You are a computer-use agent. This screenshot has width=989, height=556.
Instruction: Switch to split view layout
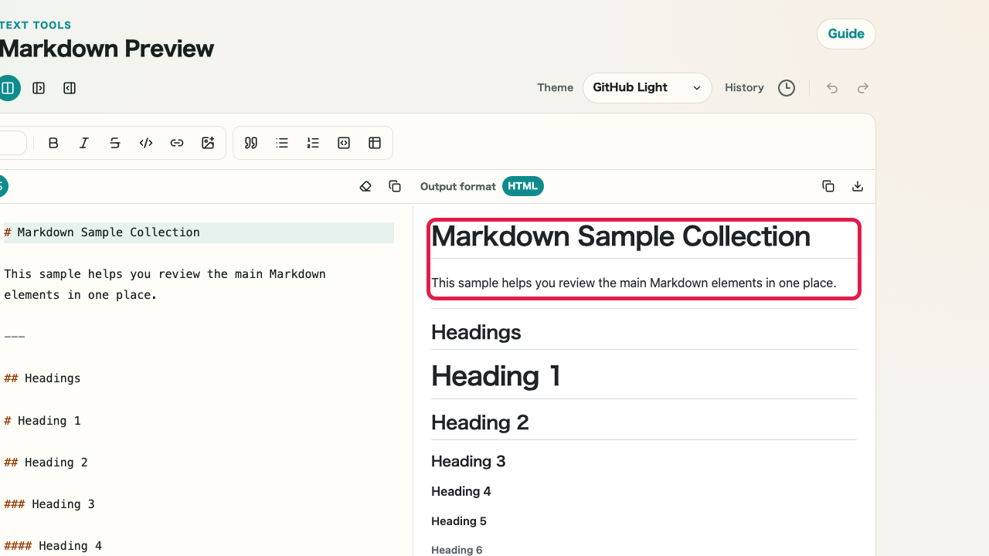coord(8,88)
